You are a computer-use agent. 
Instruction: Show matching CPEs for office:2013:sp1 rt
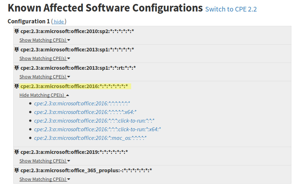coord(45,77)
